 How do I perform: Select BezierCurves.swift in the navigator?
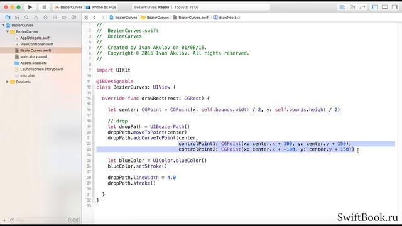coord(36,50)
